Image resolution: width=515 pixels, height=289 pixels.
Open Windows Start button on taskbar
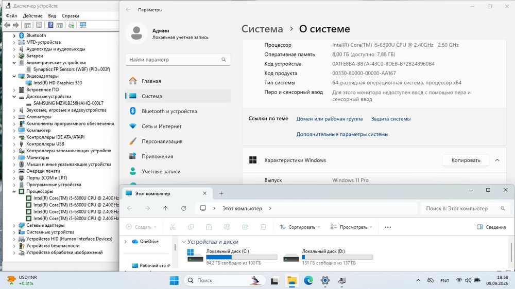pyautogui.click(x=174, y=280)
